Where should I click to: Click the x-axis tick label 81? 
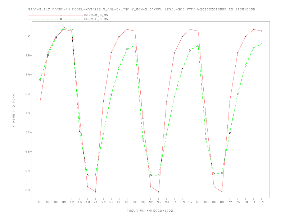click(254, 202)
